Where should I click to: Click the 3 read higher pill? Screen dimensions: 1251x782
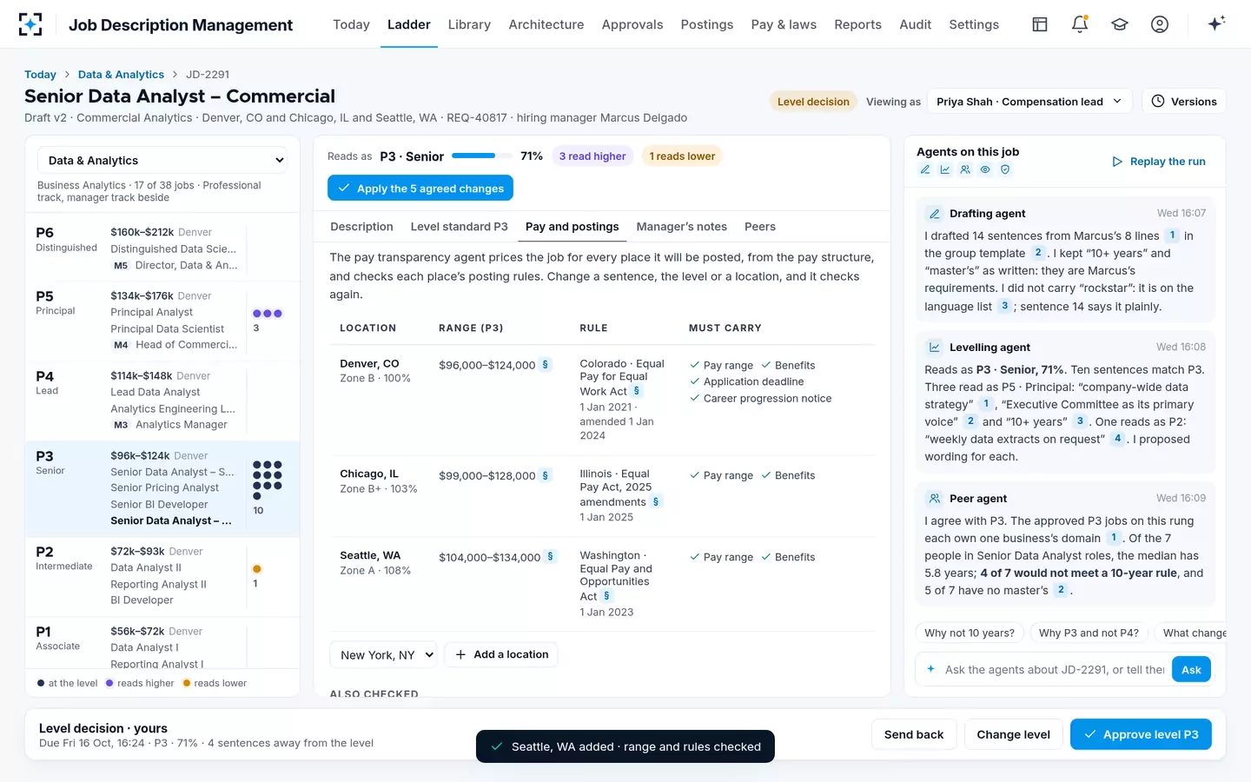(x=592, y=156)
